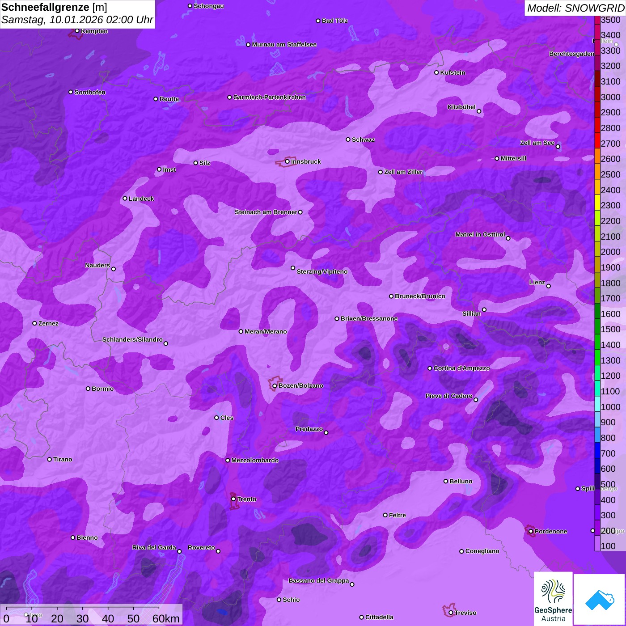The height and width of the screenshot is (626, 626).
Task: Click the 'Schneefallgrenze [m]' title
Action: click(x=54, y=7)
